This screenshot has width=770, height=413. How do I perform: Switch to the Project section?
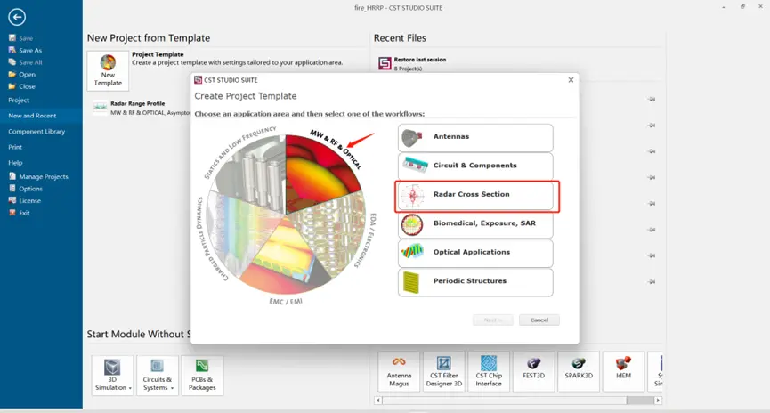tap(19, 101)
